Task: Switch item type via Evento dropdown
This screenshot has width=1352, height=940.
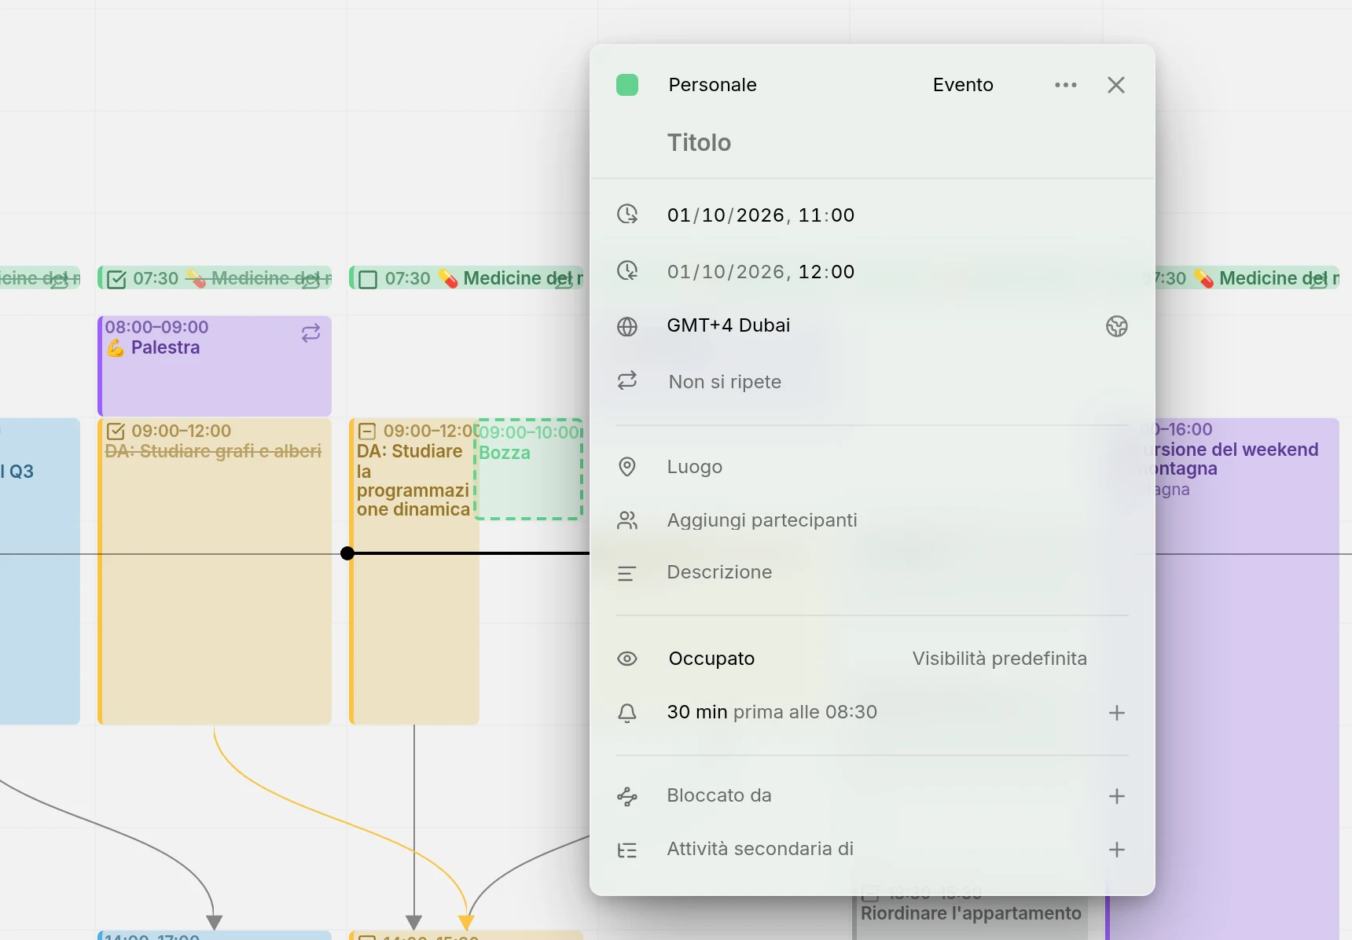Action: 963,85
